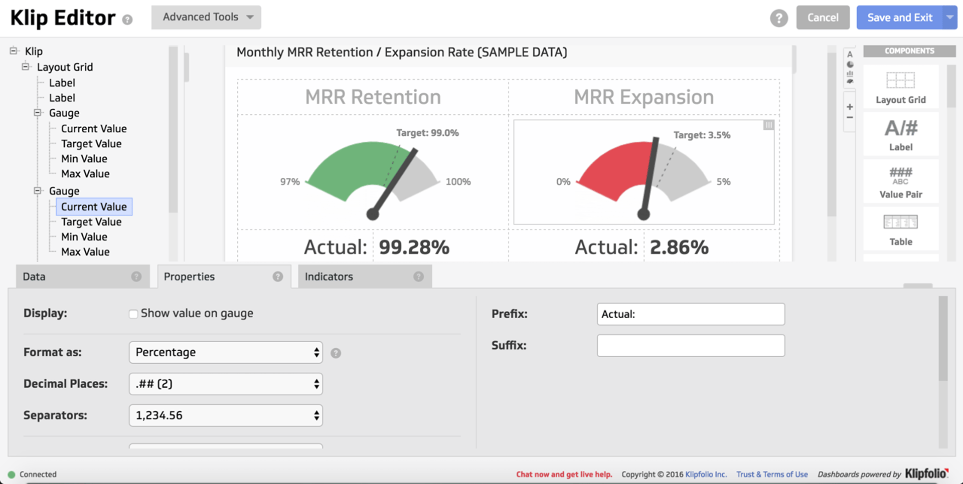963x484 pixels.
Task: Switch to the Indicators tab
Action: click(365, 277)
